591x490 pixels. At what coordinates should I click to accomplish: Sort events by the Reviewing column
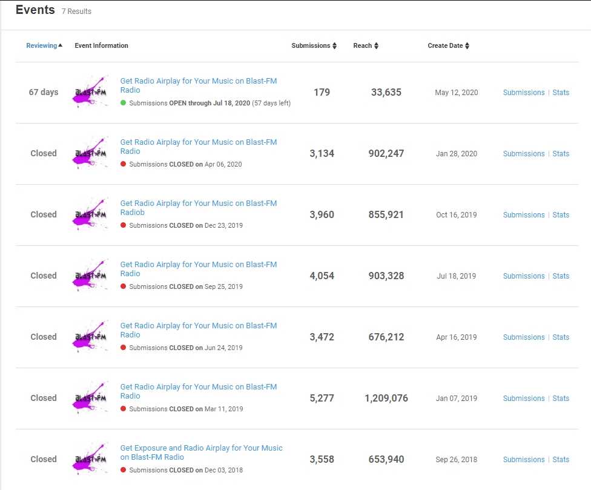44,45
